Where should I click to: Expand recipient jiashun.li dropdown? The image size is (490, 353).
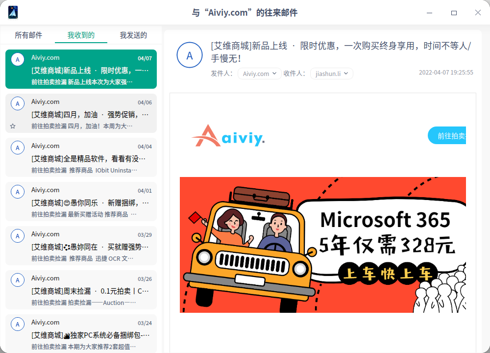tap(332, 74)
